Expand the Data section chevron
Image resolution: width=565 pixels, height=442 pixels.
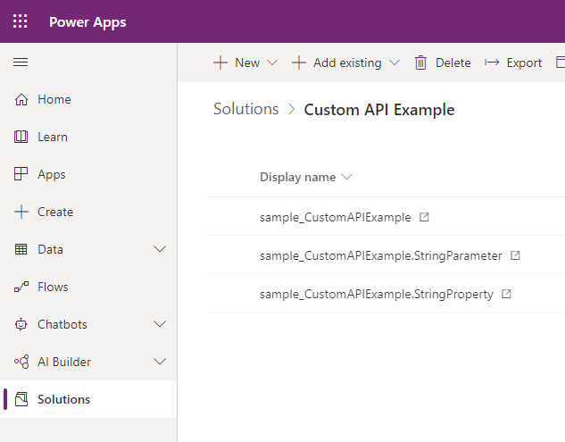(161, 250)
